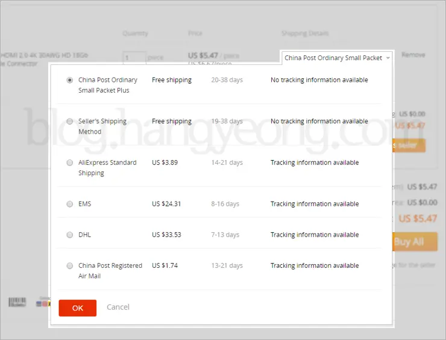446x340 pixels.
Task: Click the Remove link beside shipping details
Action: [413, 55]
